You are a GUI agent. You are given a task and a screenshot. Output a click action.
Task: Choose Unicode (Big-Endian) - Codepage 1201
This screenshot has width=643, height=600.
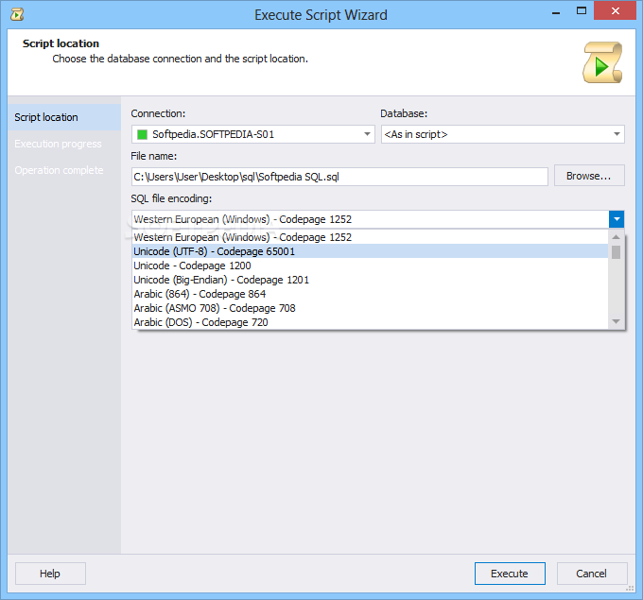point(371,280)
